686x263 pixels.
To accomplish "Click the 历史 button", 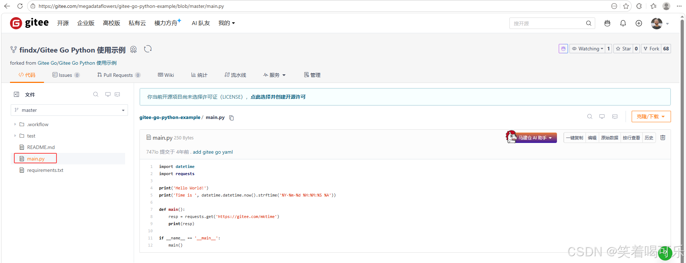I will pos(649,138).
